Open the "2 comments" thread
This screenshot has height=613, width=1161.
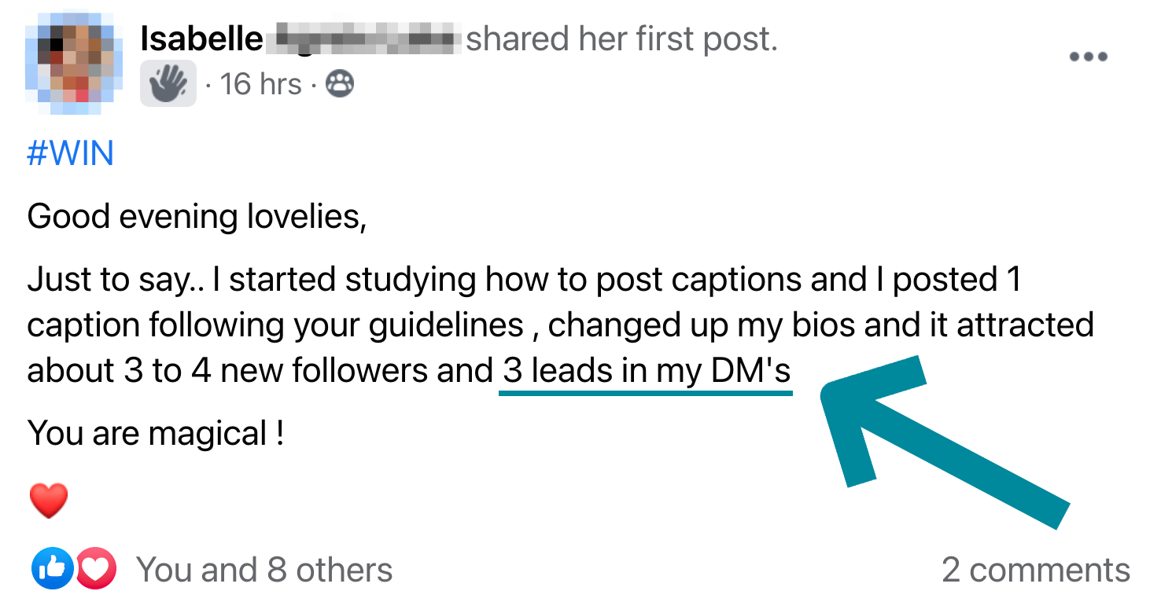(1035, 571)
